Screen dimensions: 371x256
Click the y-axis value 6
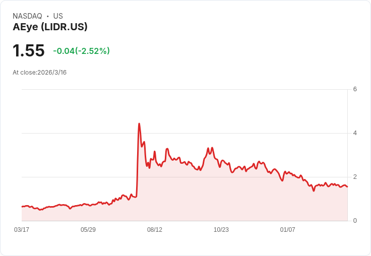(355, 89)
